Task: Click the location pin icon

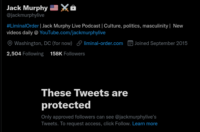Action: point(10,43)
